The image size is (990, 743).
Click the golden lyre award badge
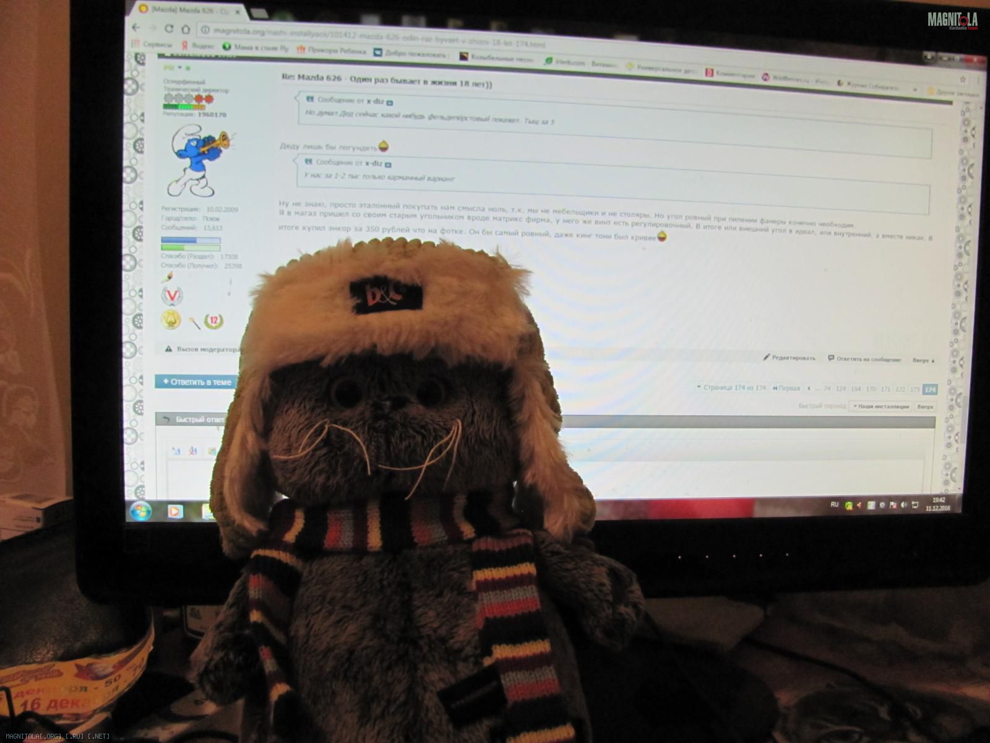(x=171, y=320)
